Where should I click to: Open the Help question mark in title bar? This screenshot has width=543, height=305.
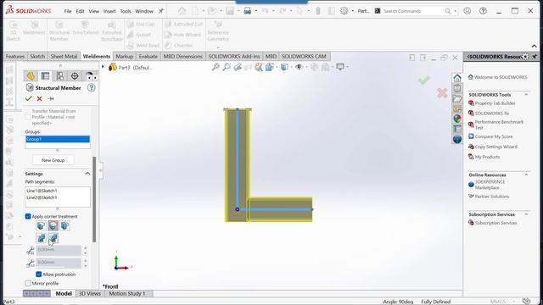483,11
